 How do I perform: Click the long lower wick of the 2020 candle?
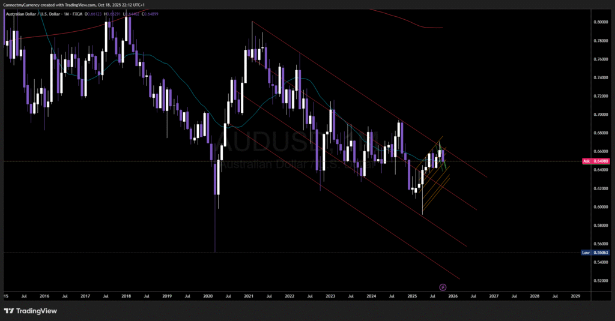pos(215,228)
